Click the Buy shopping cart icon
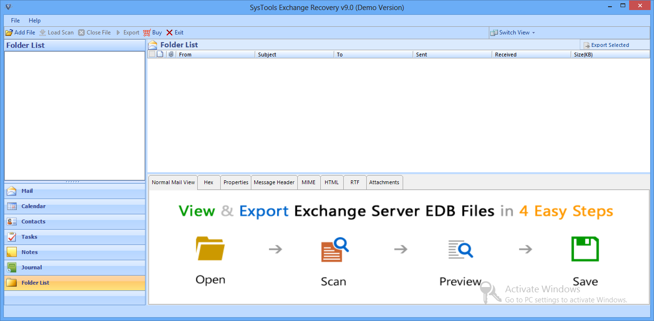654x321 pixels. (147, 33)
